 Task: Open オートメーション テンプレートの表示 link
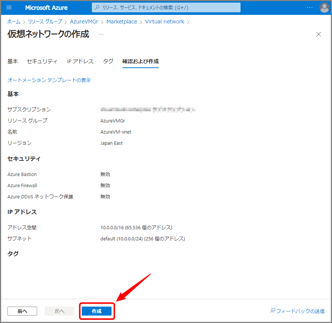pos(49,80)
